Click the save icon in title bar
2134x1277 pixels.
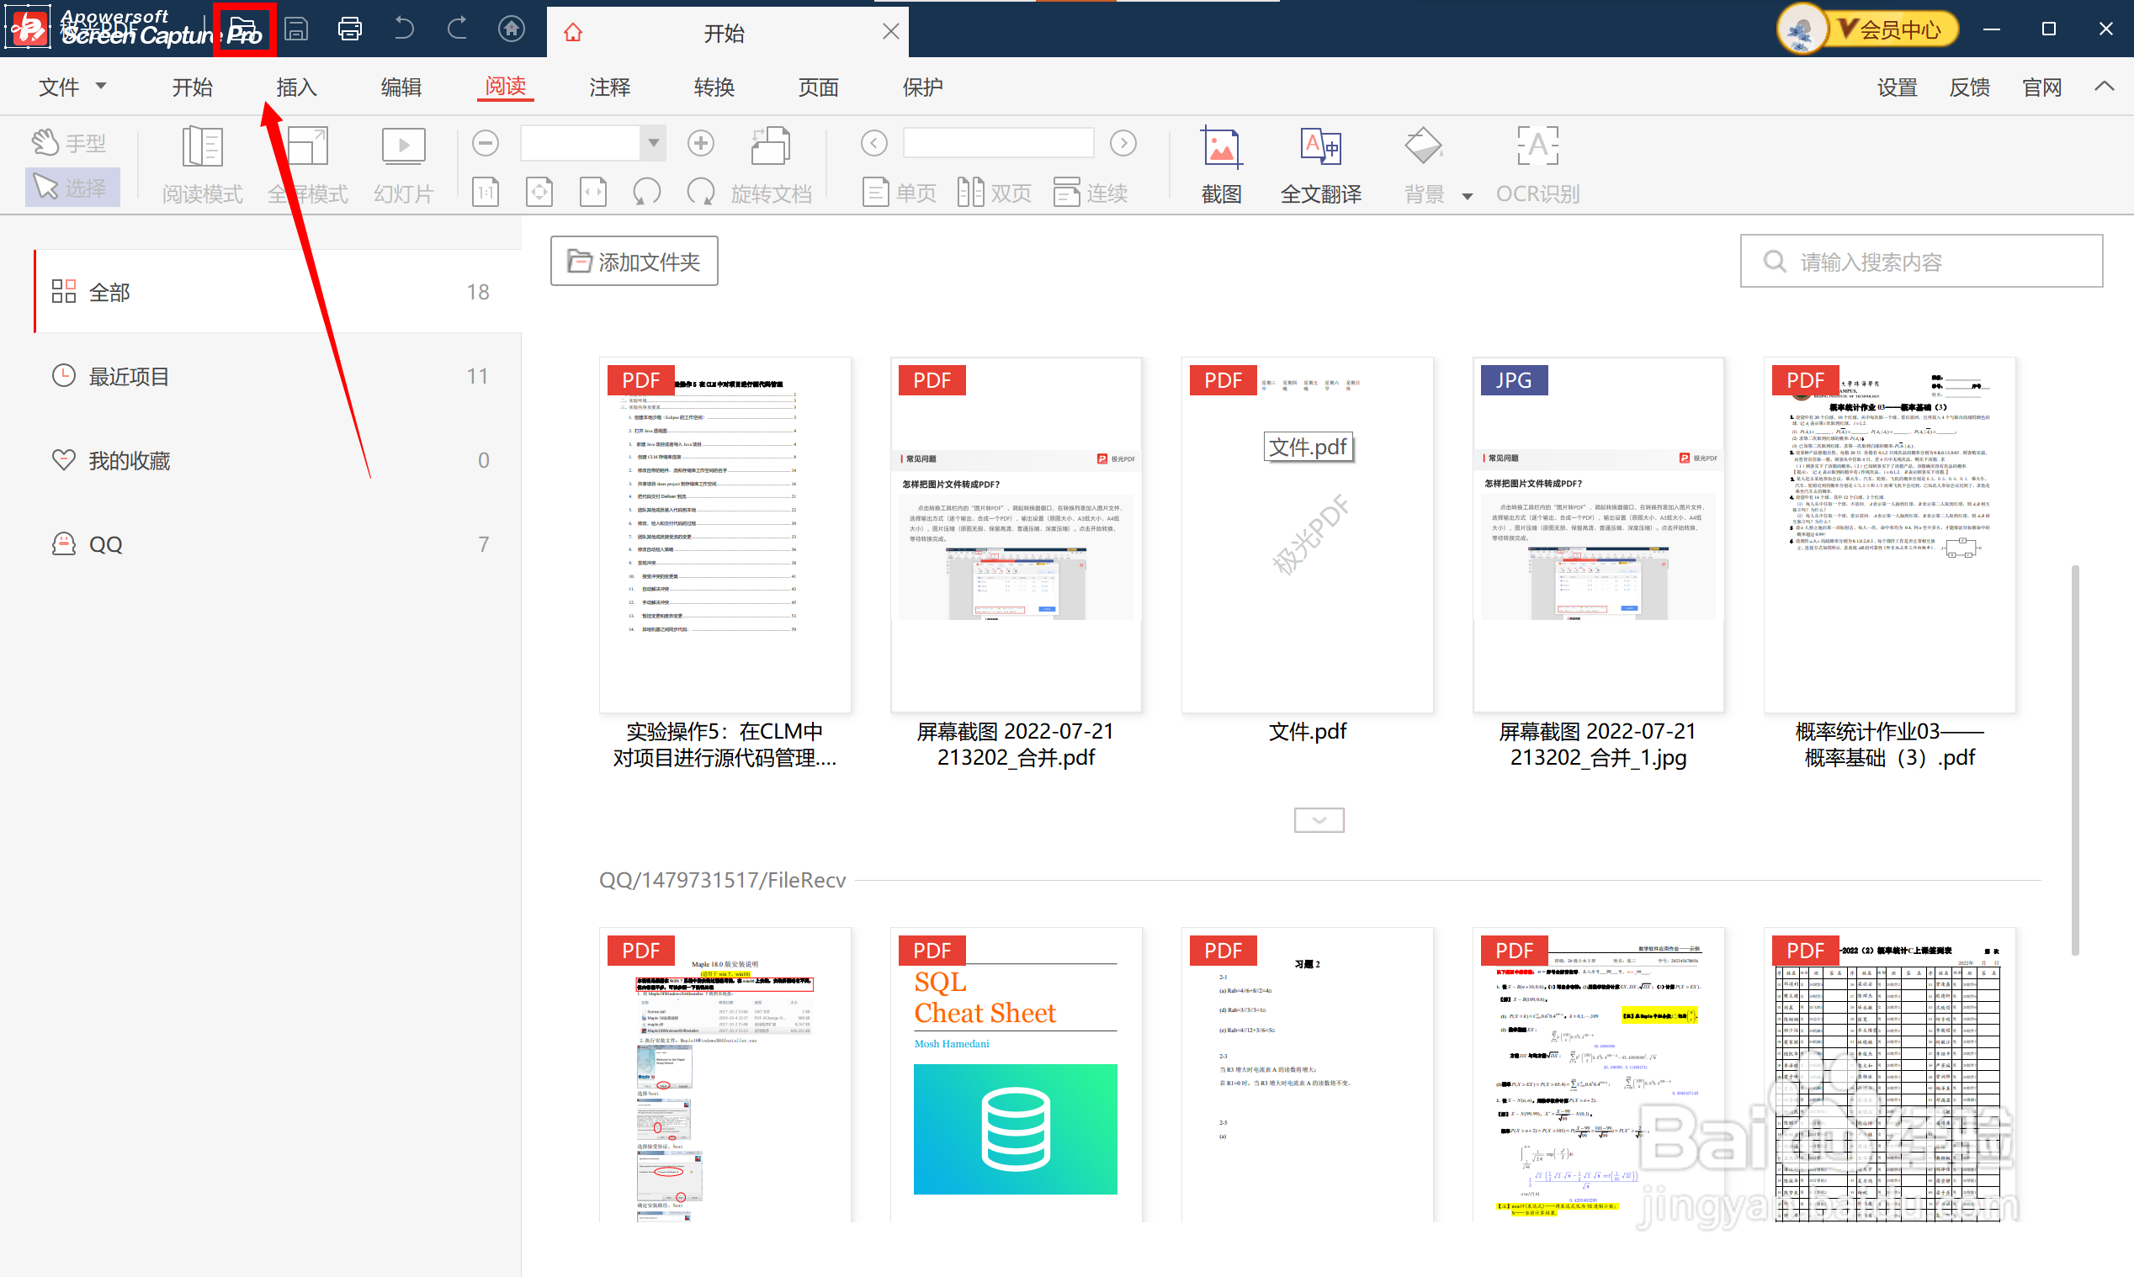[x=296, y=29]
